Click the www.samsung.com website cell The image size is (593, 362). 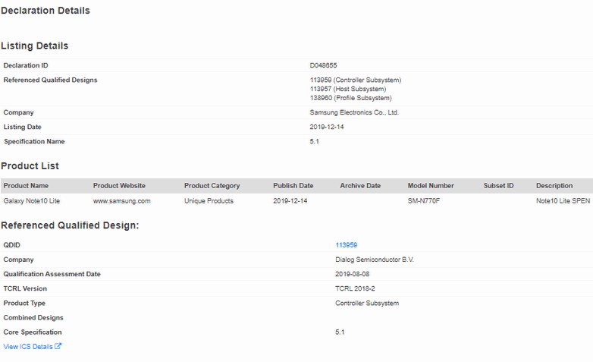tap(122, 200)
